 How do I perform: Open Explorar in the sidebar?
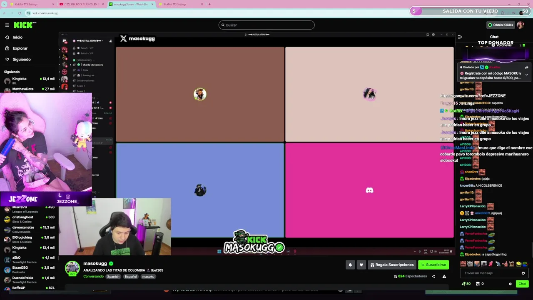click(20, 48)
